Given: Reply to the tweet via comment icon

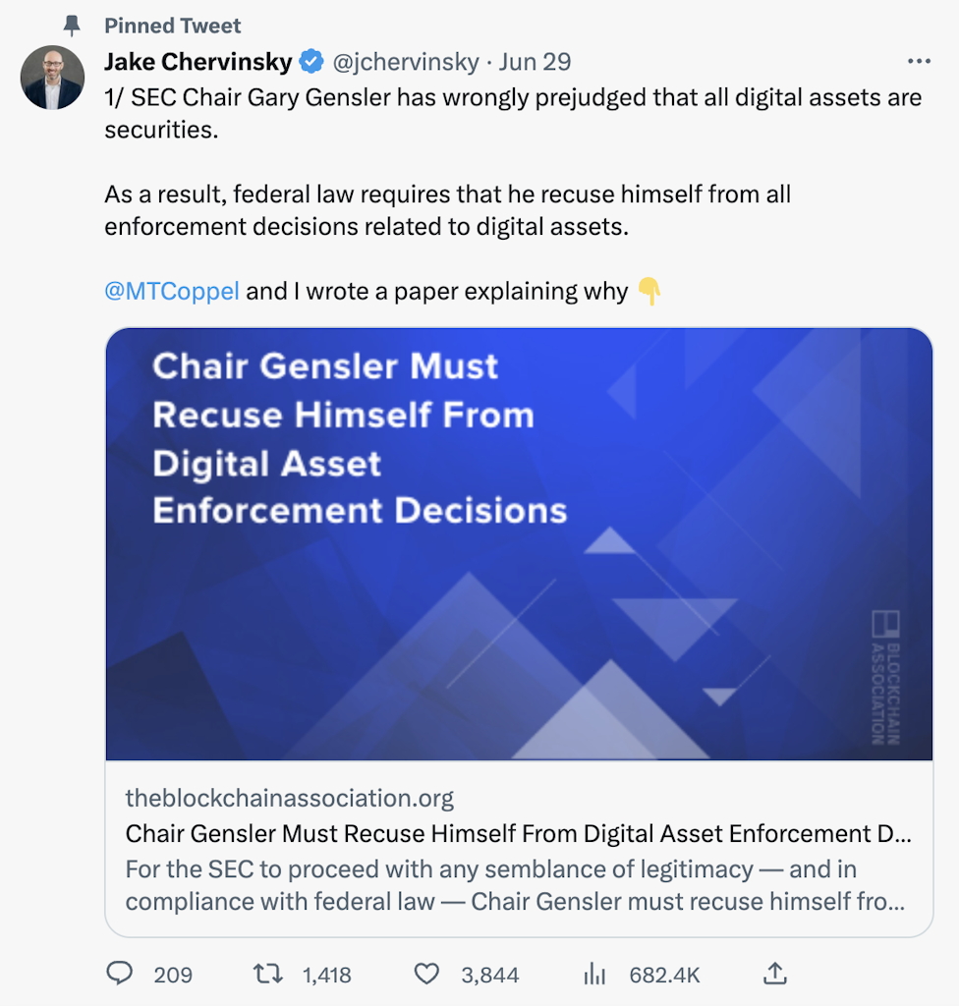Looking at the screenshot, I should pos(119,974).
